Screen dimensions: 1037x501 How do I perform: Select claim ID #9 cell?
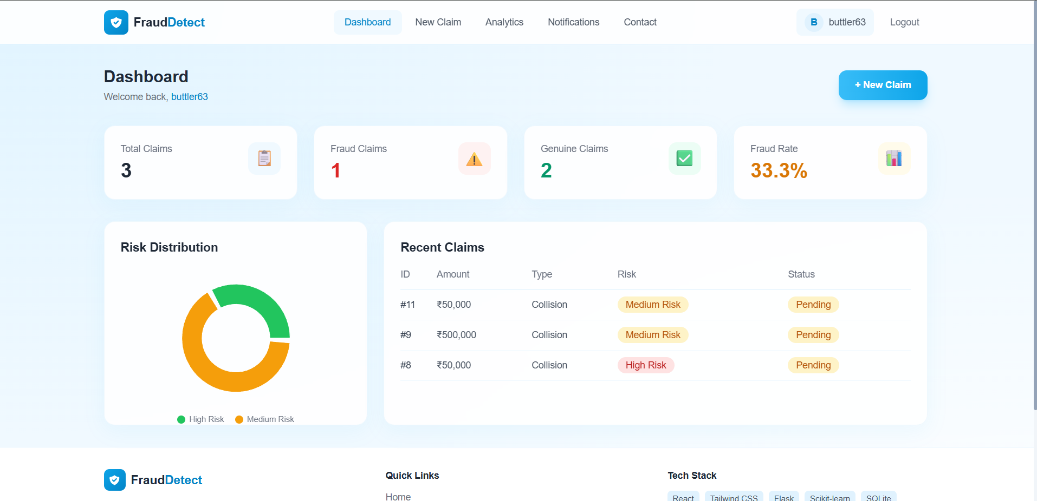coord(406,335)
